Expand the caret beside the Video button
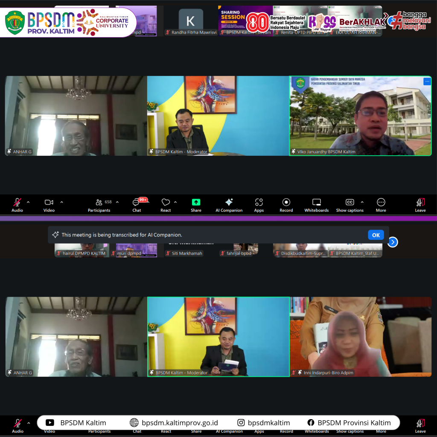This screenshot has height=437, width=437. [x=61, y=202]
